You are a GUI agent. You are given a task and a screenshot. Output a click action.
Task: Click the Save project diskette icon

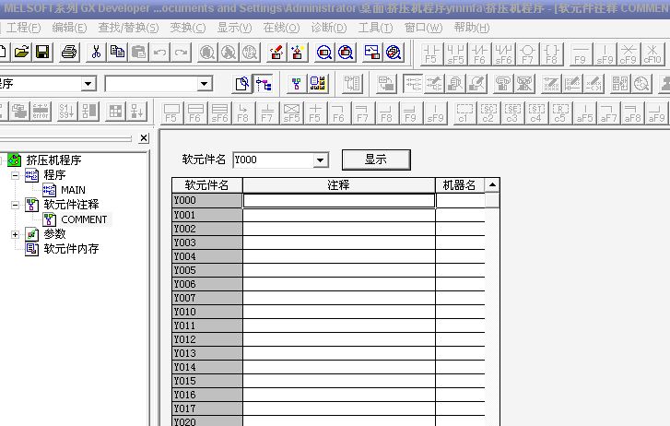coord(42,53)
